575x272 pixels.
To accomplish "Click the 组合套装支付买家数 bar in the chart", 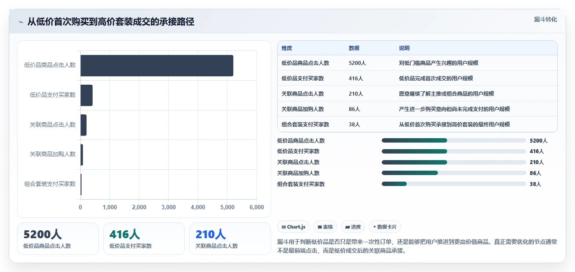I will click(x=81, y=184).
